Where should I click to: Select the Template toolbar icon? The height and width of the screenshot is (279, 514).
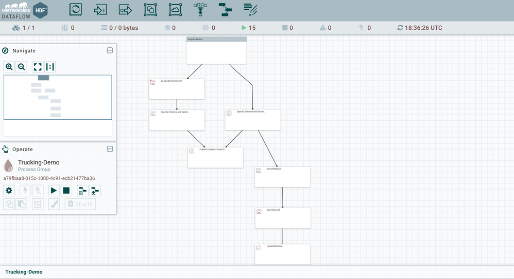click(225, 9)
